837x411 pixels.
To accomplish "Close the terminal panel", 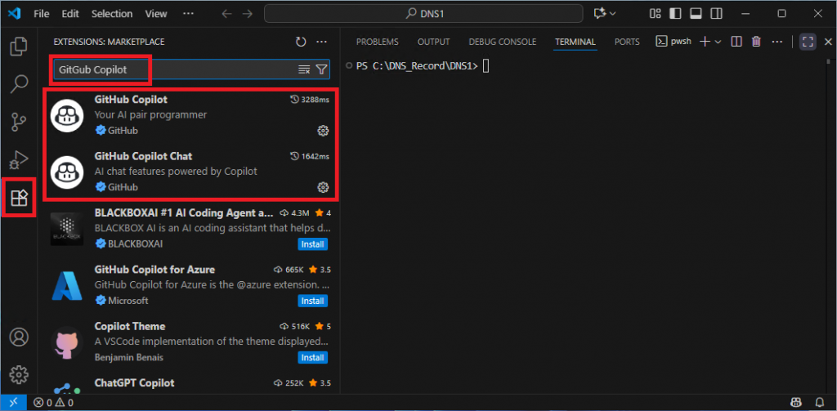I will (x=828, y=42).
